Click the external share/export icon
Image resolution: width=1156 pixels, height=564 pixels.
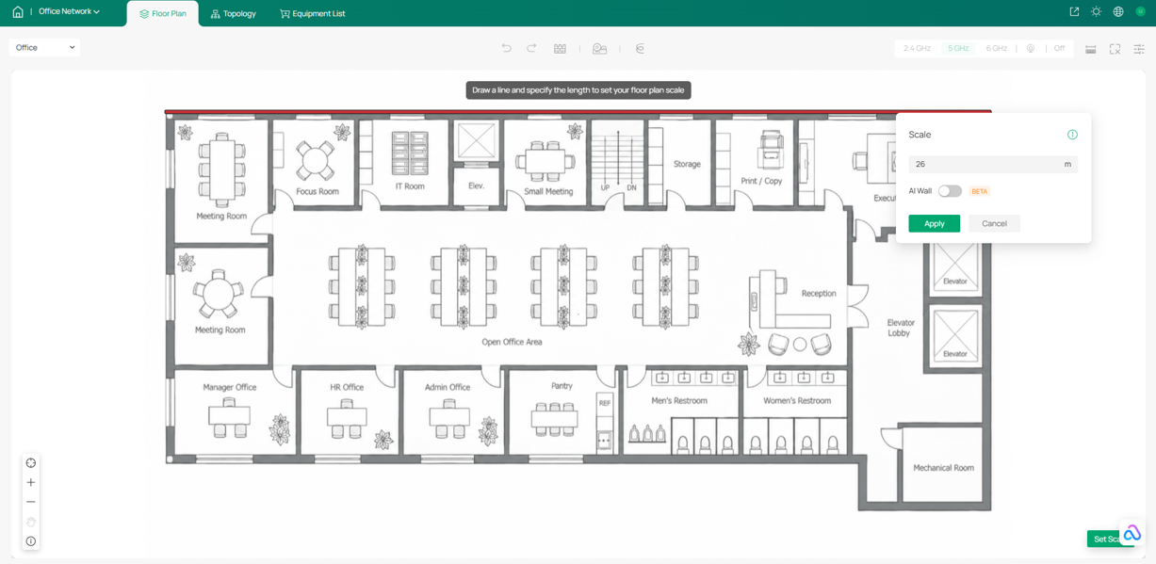1074,12
